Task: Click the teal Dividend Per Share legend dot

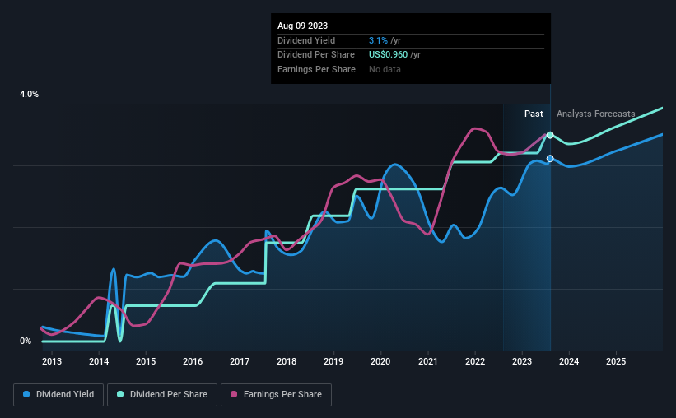Action: pos(120,394)
